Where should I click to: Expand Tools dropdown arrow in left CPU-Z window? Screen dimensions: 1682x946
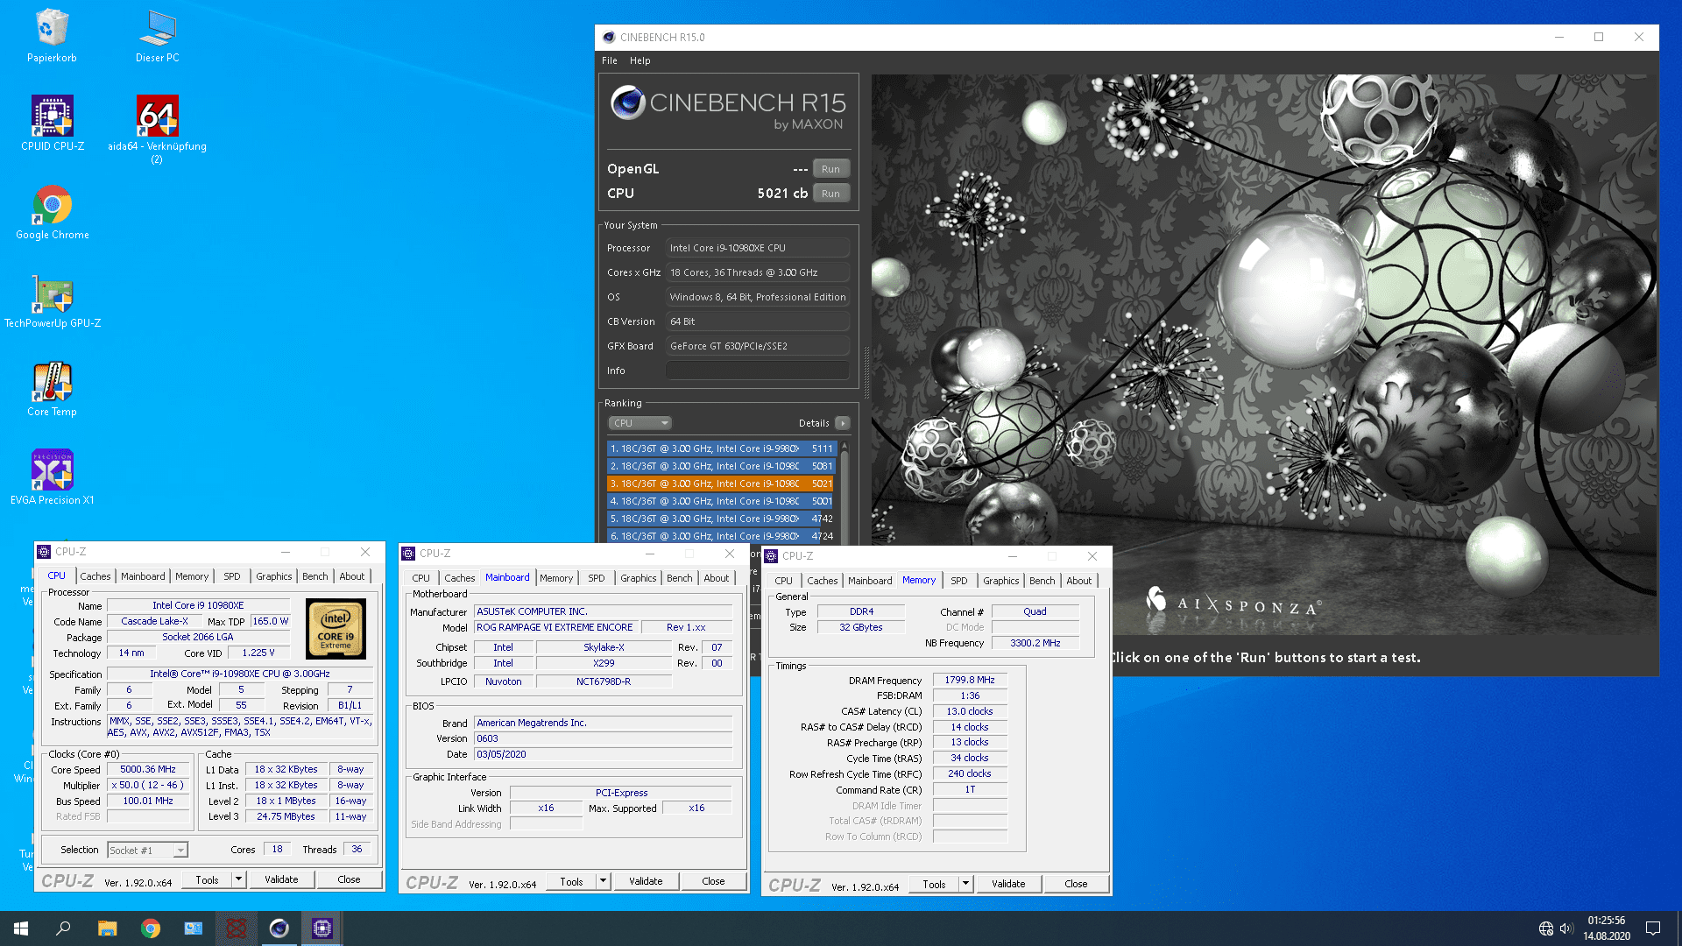click(238, 879)
